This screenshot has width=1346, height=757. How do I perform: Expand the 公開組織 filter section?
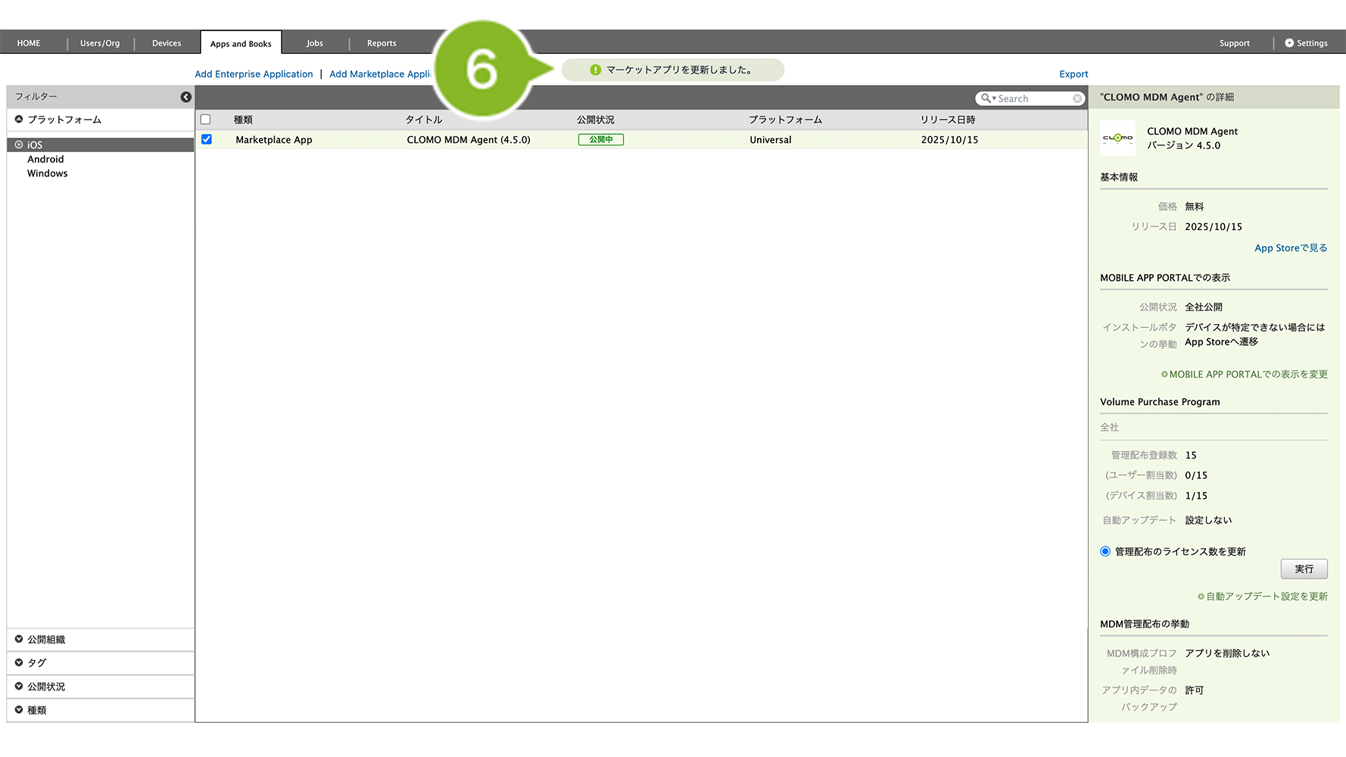(x=46, y=640)
